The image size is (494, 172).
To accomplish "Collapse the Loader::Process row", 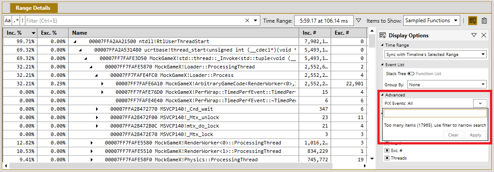I will pyautogui.click(x=97, y=76).
